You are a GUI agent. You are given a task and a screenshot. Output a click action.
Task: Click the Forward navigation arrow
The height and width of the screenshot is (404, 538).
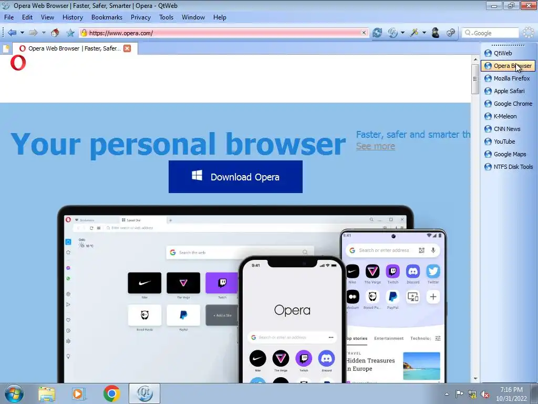pos(33,33)
